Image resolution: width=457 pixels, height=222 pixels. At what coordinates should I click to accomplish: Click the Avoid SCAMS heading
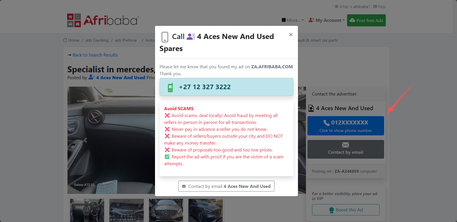coord(179,108)
